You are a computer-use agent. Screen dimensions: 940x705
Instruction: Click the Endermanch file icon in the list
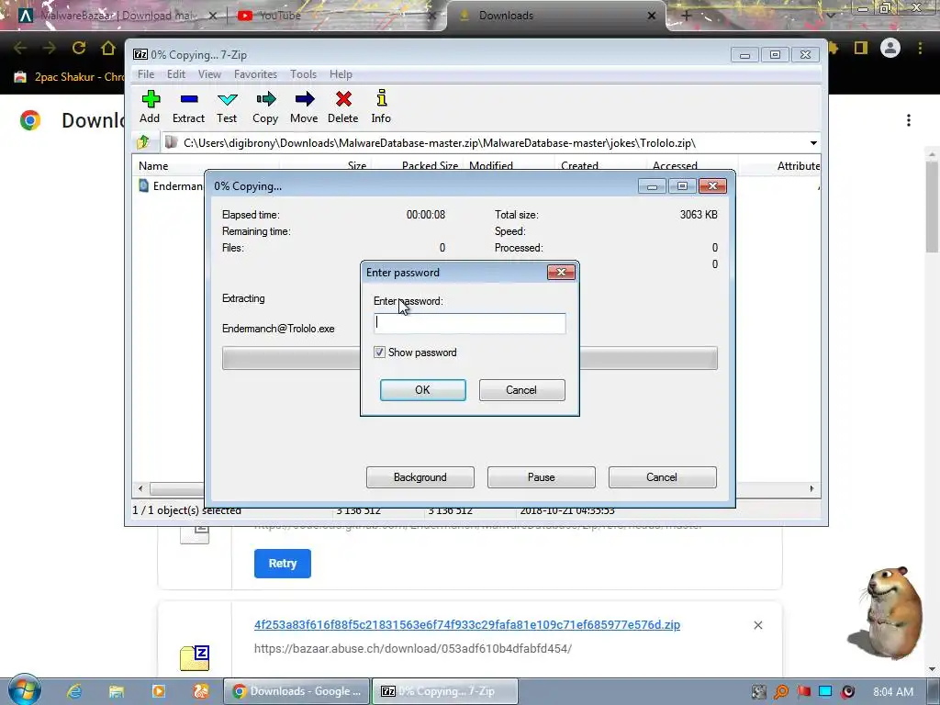coord(144,185)
